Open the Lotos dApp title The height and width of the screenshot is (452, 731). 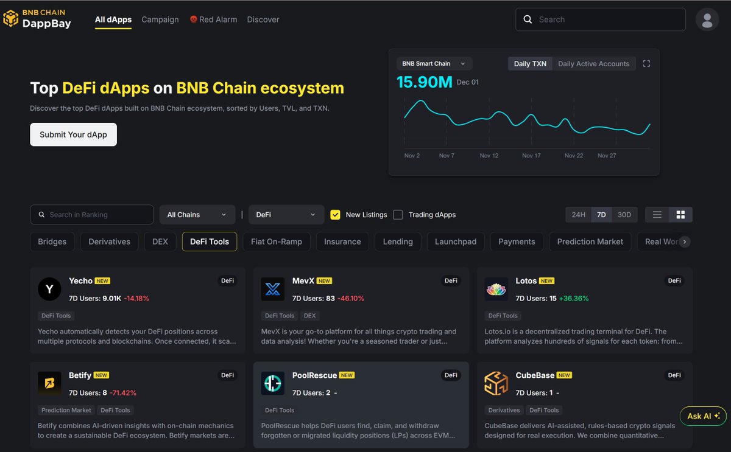(x=526, y=280)
